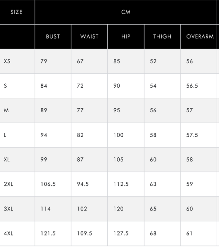This screenshot has height=249, width=219.
Task: Click the M size row label
Action: coord(6,110)
